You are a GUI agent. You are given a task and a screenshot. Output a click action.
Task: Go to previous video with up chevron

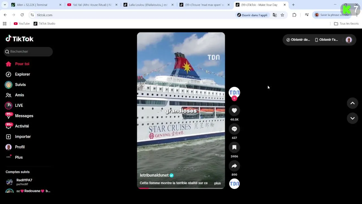pos(352,103)
